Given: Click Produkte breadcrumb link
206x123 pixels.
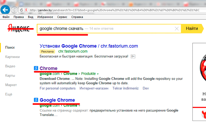Looking at the screenshot, I should click(88, 74).
